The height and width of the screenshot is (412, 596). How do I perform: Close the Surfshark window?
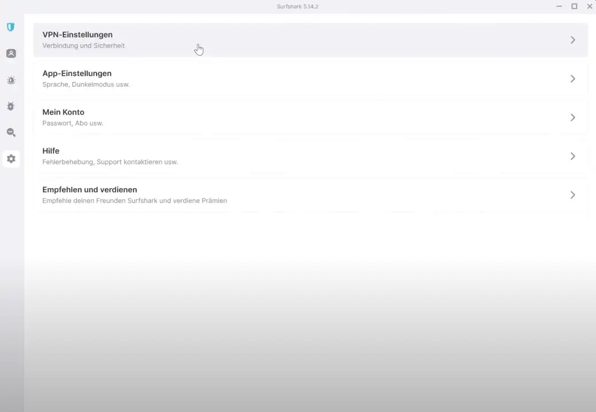[589, 6]
